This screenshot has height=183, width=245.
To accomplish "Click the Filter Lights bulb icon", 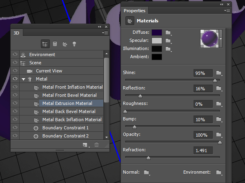I will [74, 44].
